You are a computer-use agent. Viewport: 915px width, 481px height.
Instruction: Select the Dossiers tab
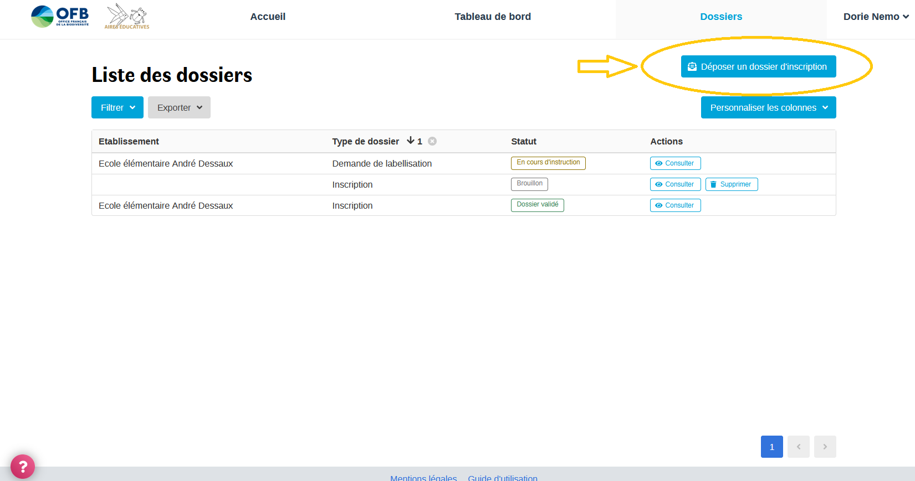[720, 17]
